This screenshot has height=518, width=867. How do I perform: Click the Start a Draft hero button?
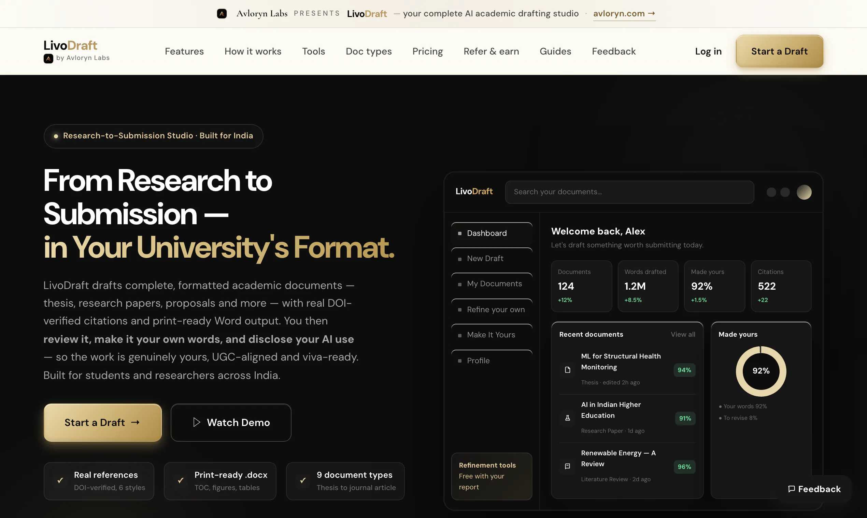[x=102, y=422]
